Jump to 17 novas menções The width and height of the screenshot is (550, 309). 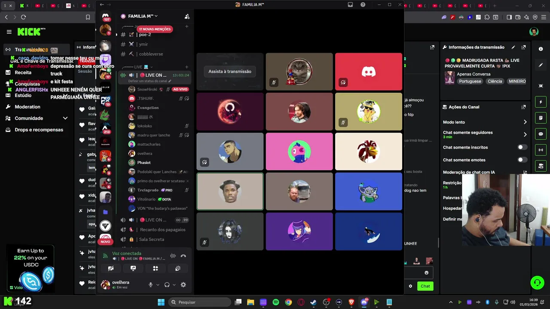[155, 29]
